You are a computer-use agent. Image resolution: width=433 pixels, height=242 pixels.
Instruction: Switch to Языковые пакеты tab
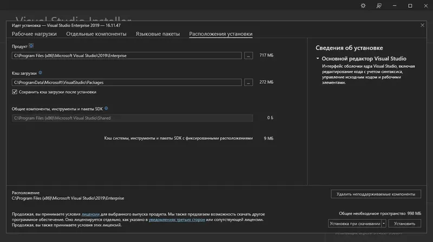[158, 33]
